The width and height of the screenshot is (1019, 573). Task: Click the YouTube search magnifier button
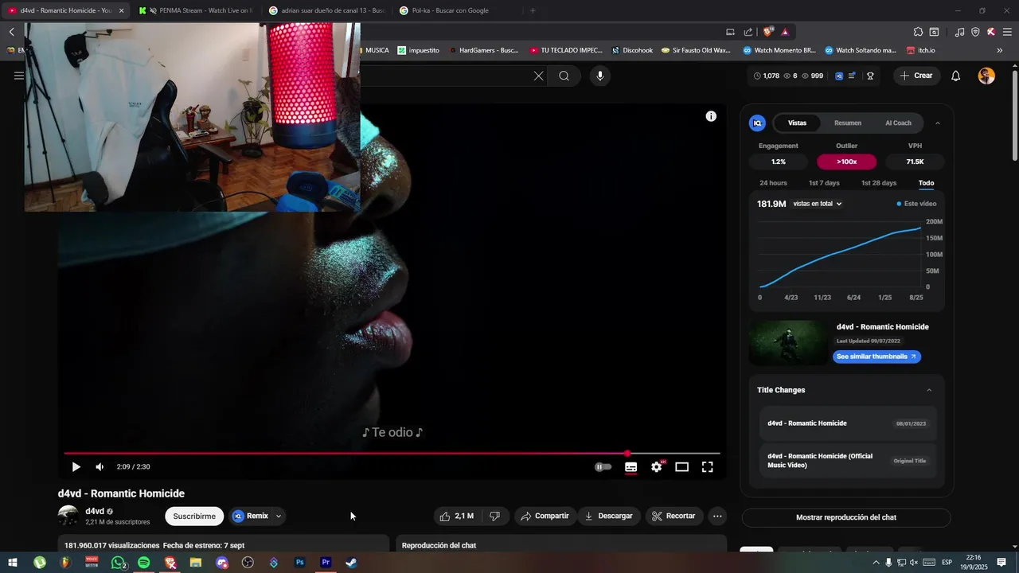click(x=564, y=76)
